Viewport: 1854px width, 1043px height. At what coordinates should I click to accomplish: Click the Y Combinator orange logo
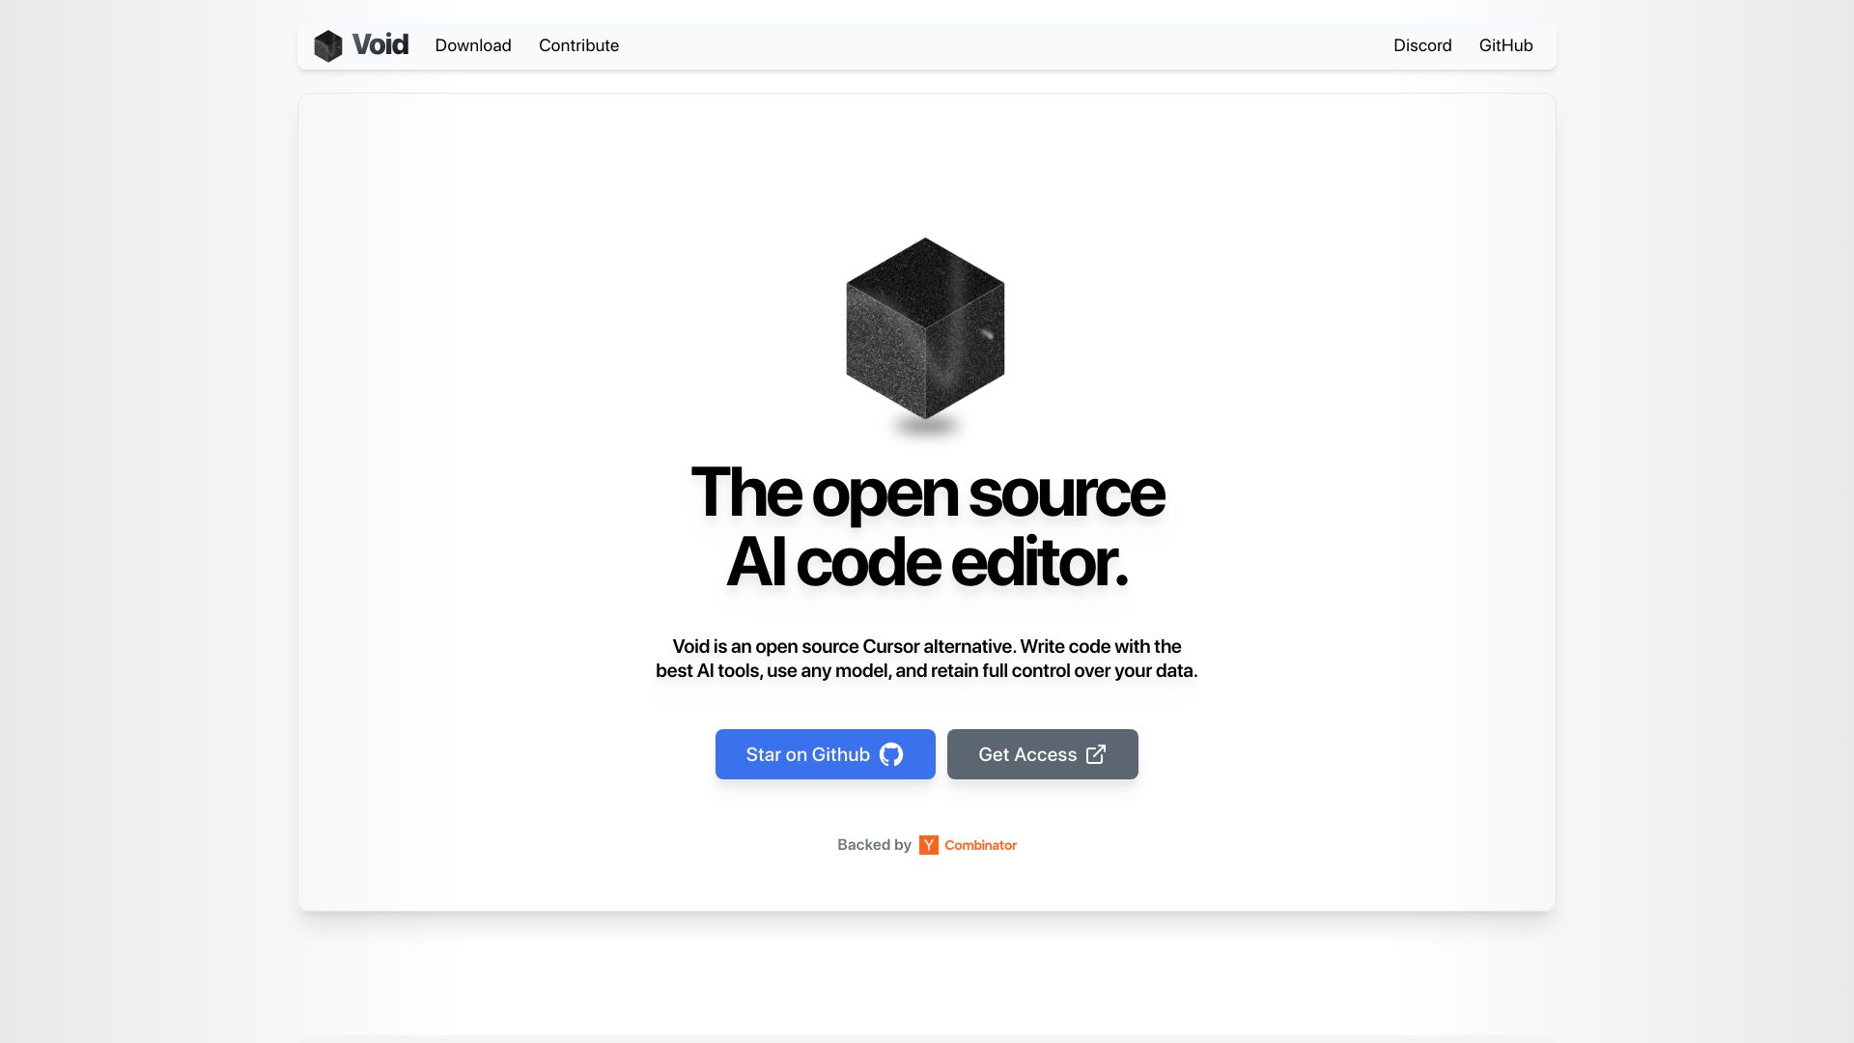929,845
